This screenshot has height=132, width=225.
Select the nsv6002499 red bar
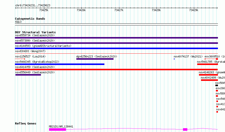pos(209,80)
